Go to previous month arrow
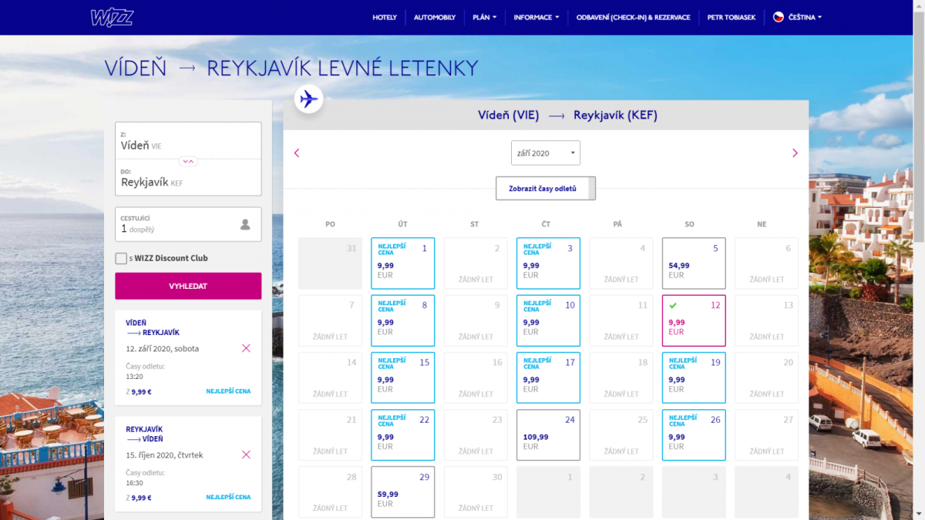Screen dimensions: 925x520 pos(297,153)
